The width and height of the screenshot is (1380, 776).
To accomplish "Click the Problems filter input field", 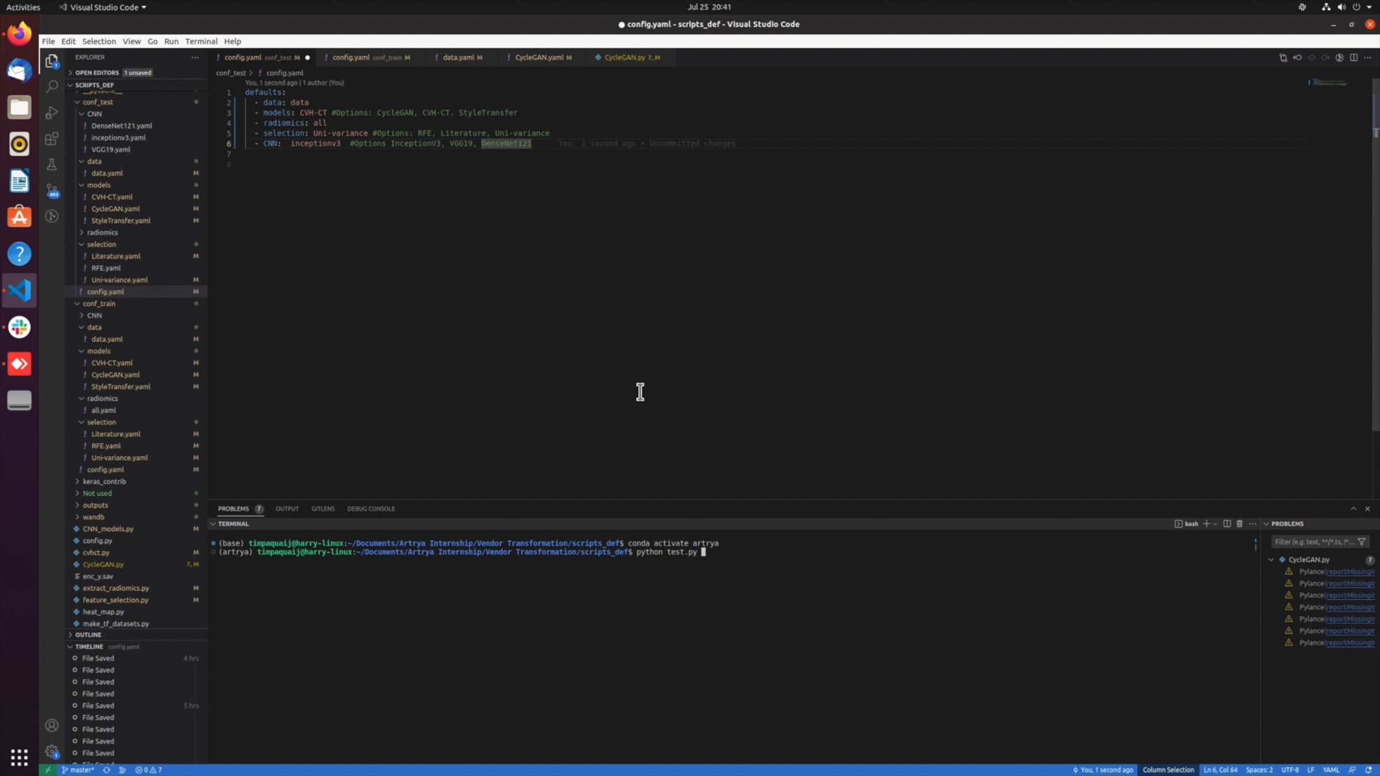I will 1313,542.
